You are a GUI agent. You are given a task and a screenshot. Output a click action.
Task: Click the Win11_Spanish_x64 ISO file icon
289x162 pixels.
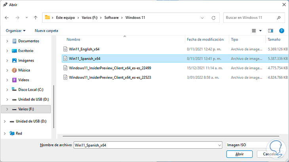click(x=65, y=58)
